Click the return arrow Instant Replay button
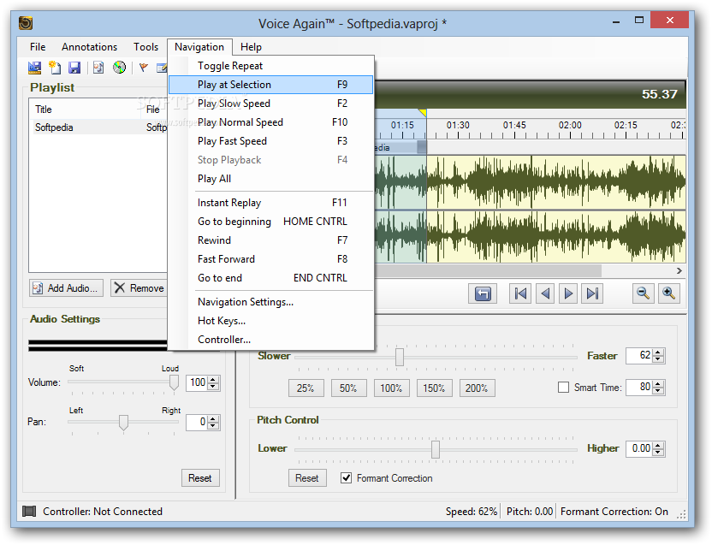The width and height of the screenshot is (712, 545). click(483, 293)
